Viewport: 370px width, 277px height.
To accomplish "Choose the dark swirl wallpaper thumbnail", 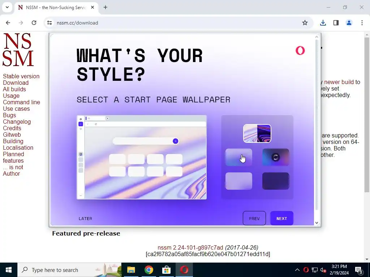I will (x=276, y=157).
